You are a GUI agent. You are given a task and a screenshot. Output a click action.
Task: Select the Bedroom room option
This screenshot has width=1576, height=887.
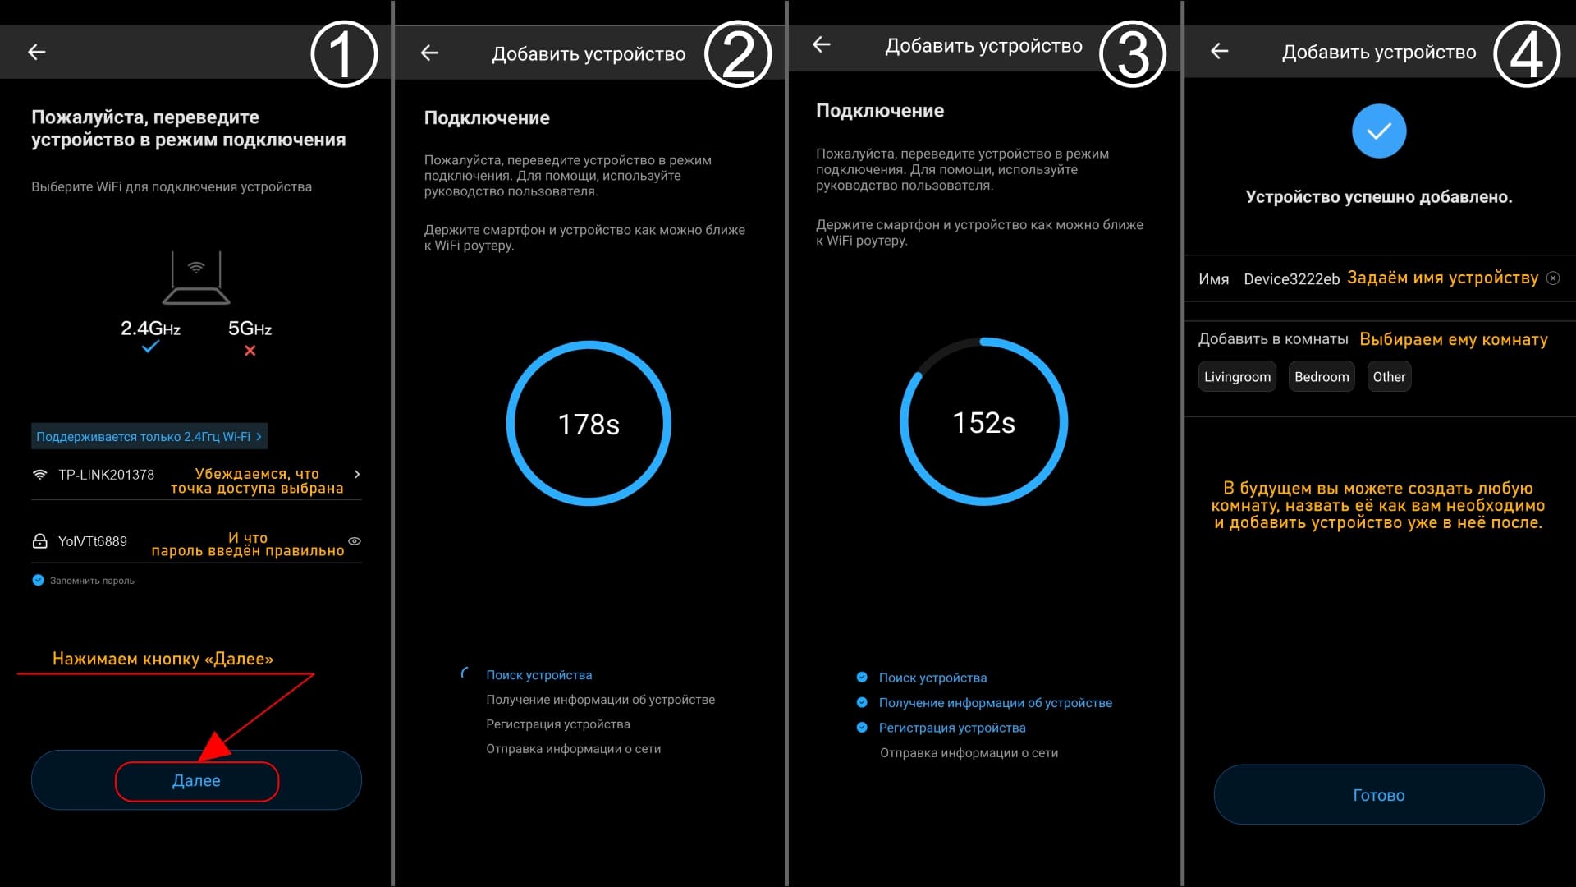(x=1321, y=377)
